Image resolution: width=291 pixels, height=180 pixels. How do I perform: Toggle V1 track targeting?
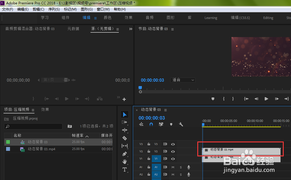[156, 159]
